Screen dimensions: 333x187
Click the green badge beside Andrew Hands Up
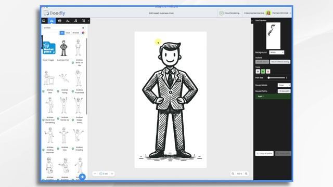tap(58, 119)
